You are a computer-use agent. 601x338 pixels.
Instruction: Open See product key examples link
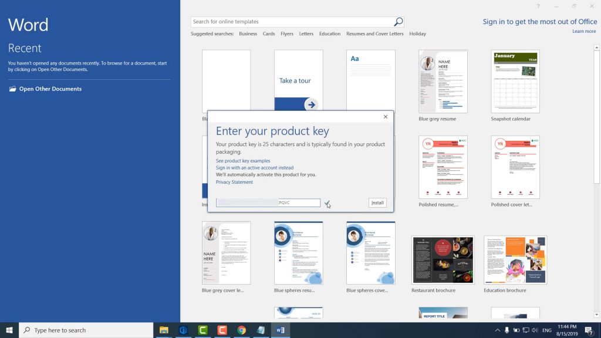[x=242, y=161]
